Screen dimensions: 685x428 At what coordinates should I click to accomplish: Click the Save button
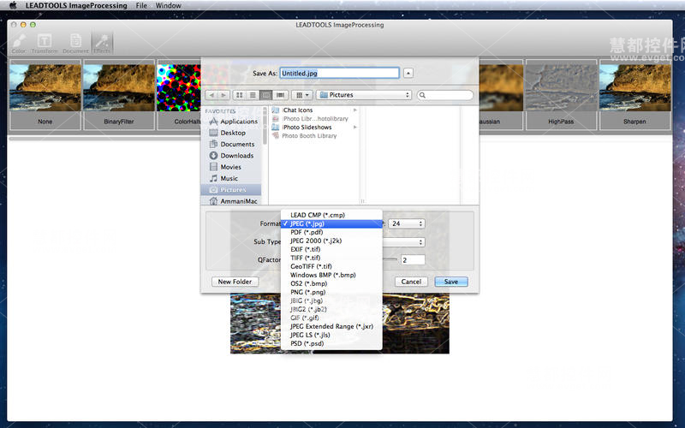point(451,282)
